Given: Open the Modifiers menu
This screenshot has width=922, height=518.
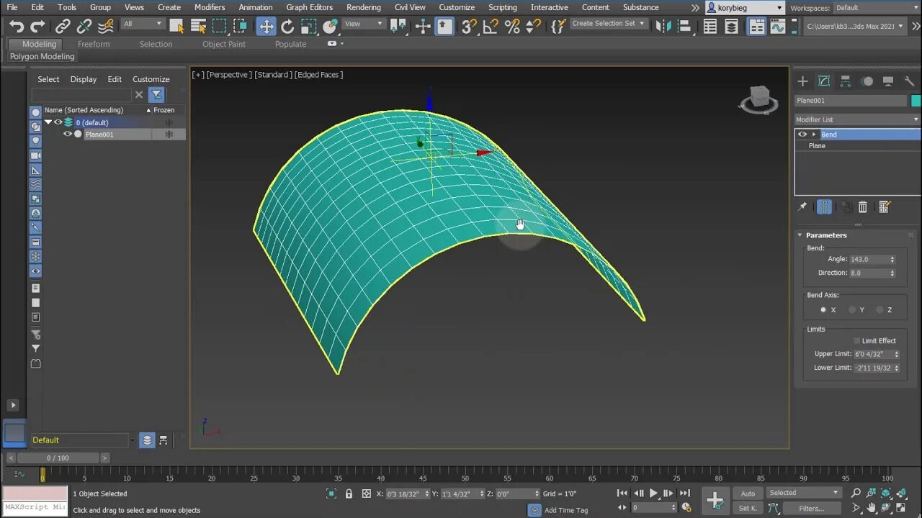Looking at the screenshot, I should [210, 7].
